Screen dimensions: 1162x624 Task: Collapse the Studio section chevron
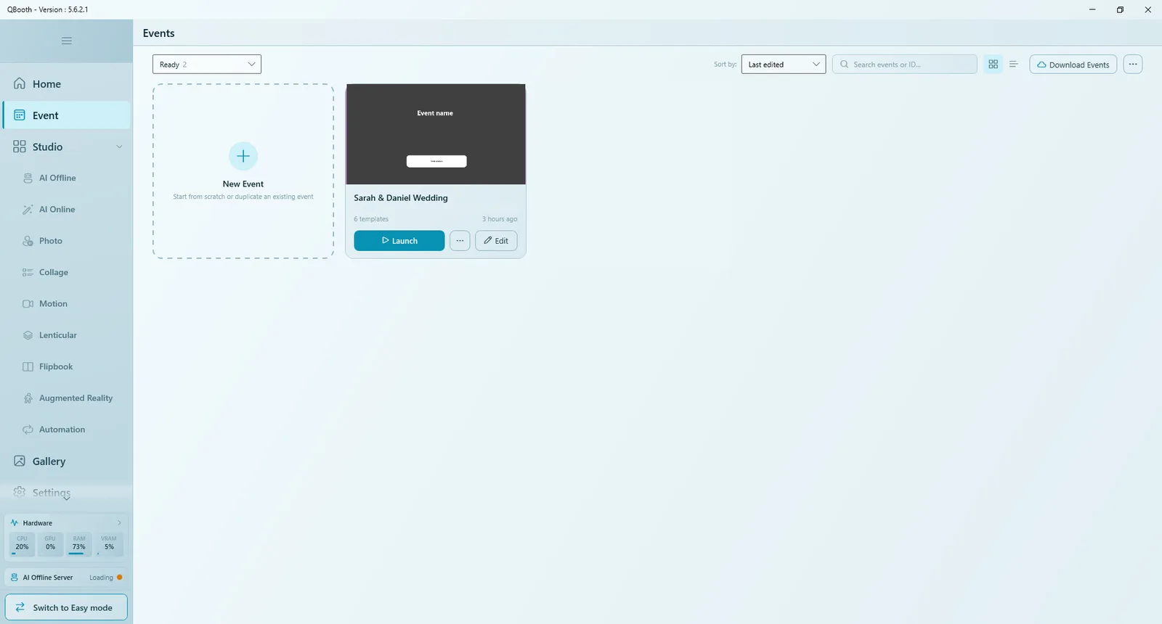point(119,147)
